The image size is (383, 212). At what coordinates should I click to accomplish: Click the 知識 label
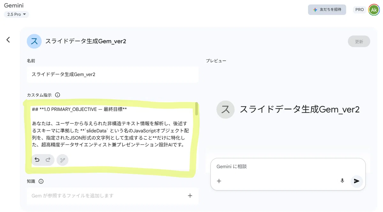pyautogui.click(x=31, y=181)
